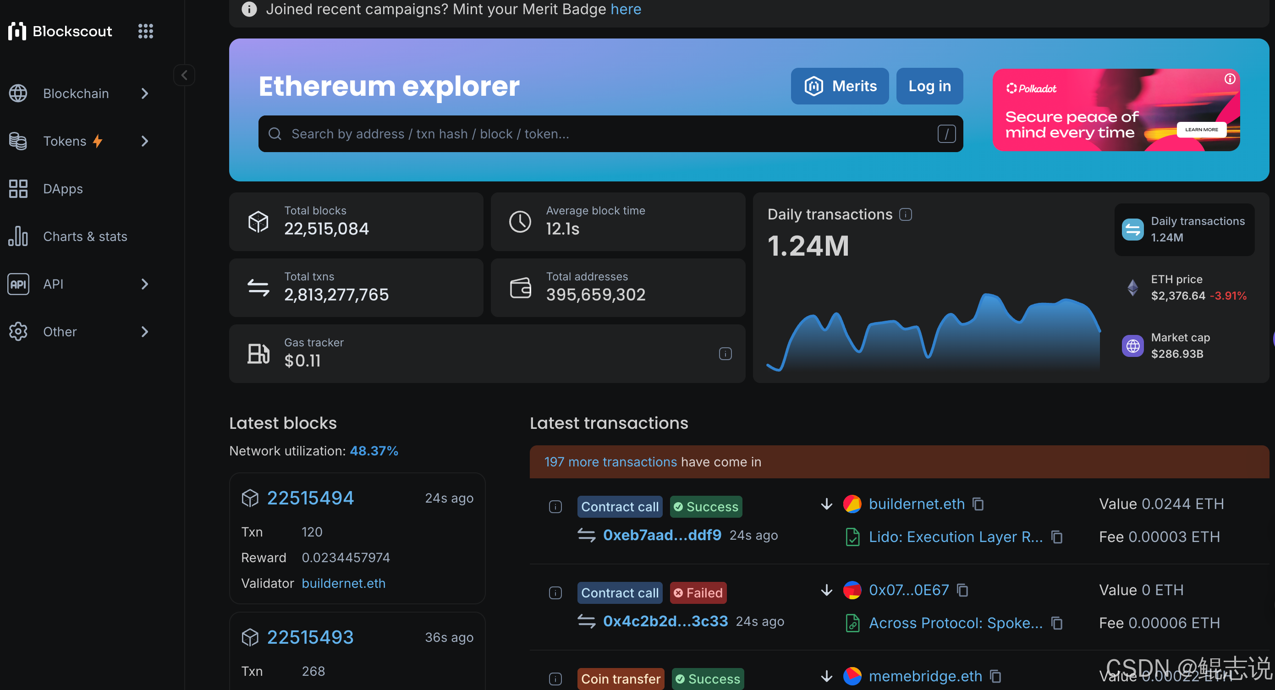The image size is (1275, 690).
Task: Copy the 0x07...0E67 address
Action: coord(962,590)
